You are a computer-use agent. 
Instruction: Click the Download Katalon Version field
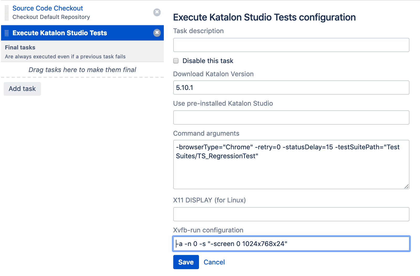(x=291, y=88)
